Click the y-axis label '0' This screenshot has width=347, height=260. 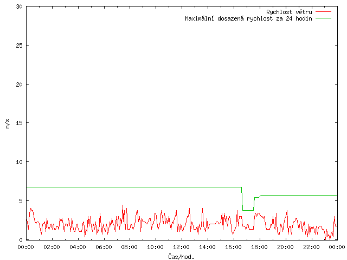21,240
